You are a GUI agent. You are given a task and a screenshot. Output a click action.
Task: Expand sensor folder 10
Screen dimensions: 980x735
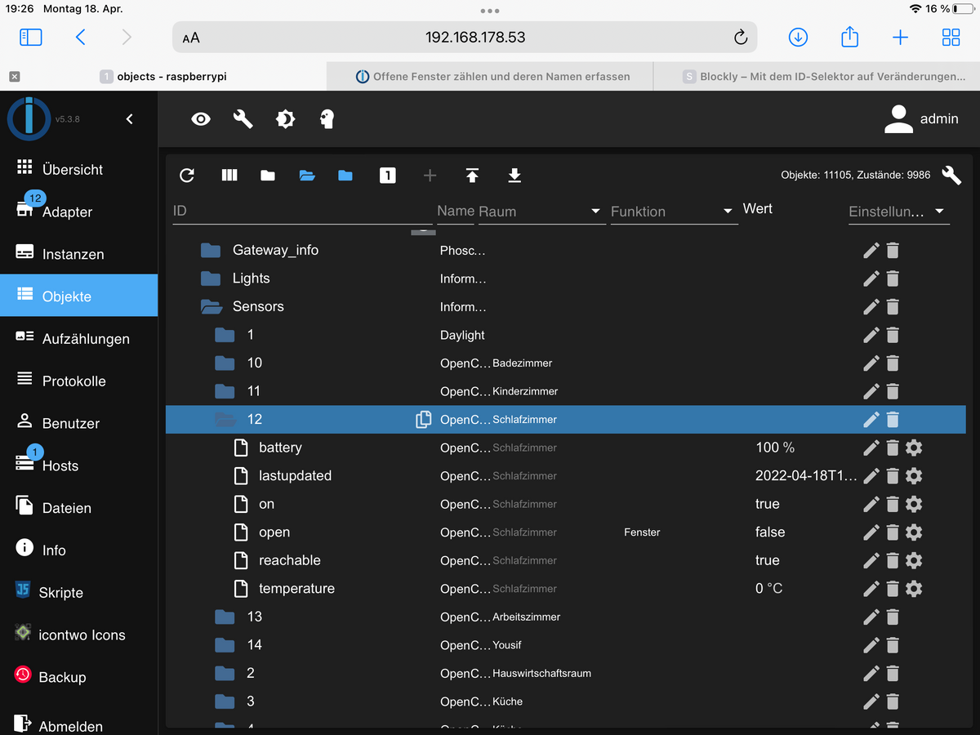pos(225,363)
